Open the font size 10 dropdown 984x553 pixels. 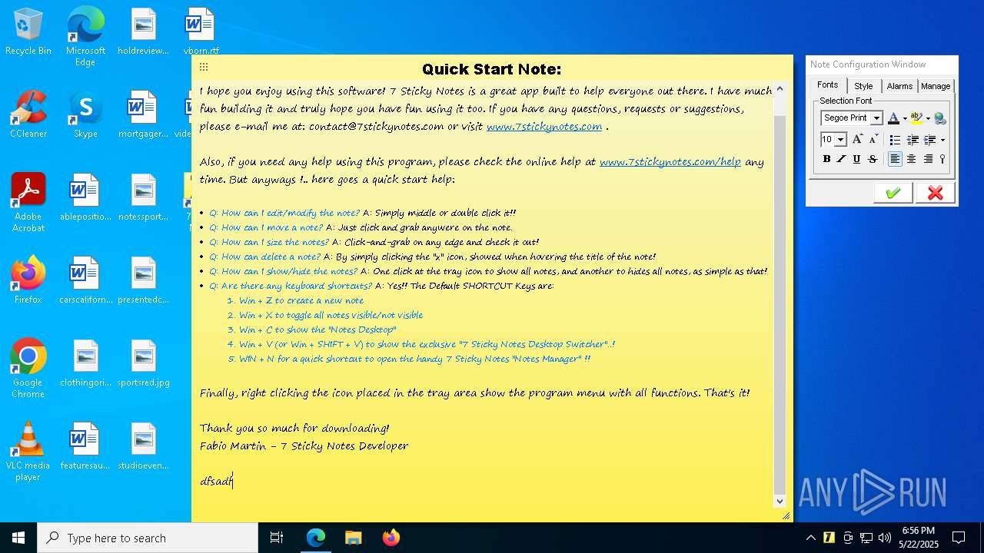pyautogui.click(x=840, y=140)
